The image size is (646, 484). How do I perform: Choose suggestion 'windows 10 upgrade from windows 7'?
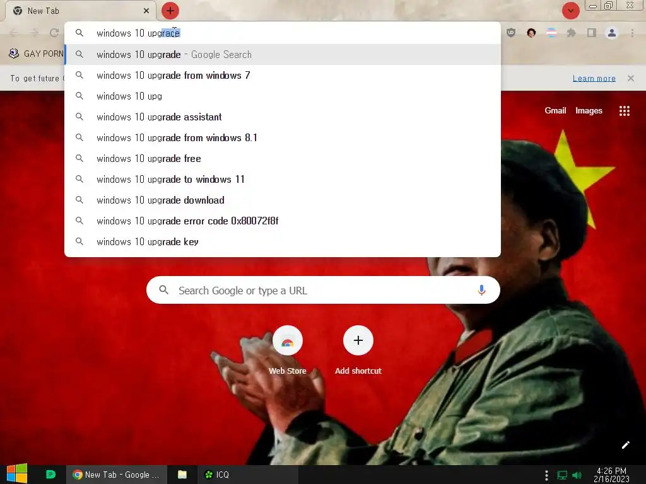click(282, 76)
